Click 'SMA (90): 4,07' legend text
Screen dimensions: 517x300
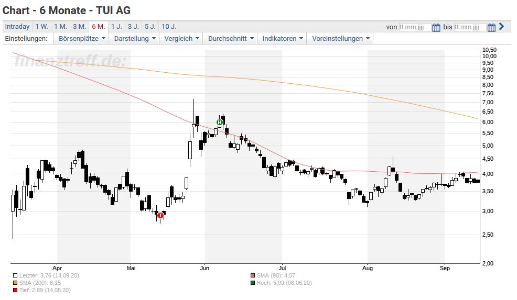(276, 275)
